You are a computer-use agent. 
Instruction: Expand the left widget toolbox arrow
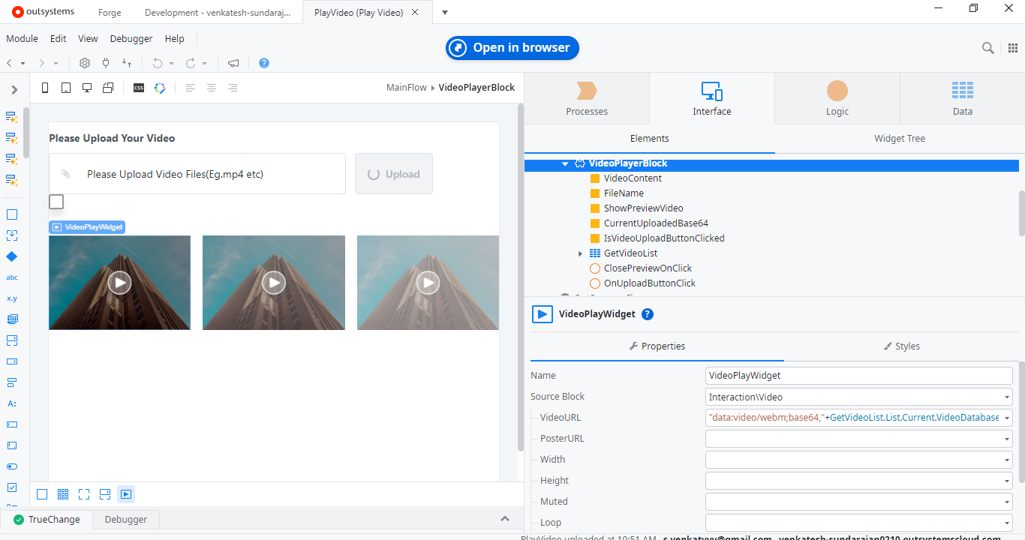(x=14, y=90)
